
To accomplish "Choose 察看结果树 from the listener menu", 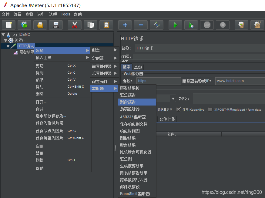I will 137,88.
